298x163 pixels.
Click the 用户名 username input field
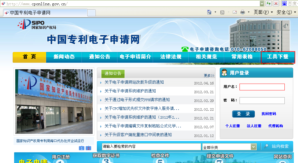(262, 87)
